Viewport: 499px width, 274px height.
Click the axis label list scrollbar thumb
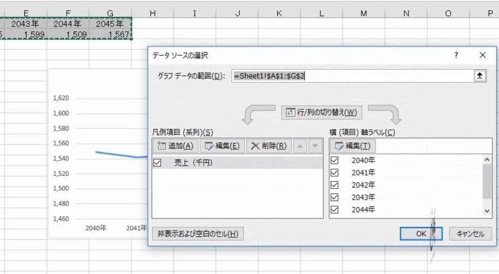pos(487,181)
